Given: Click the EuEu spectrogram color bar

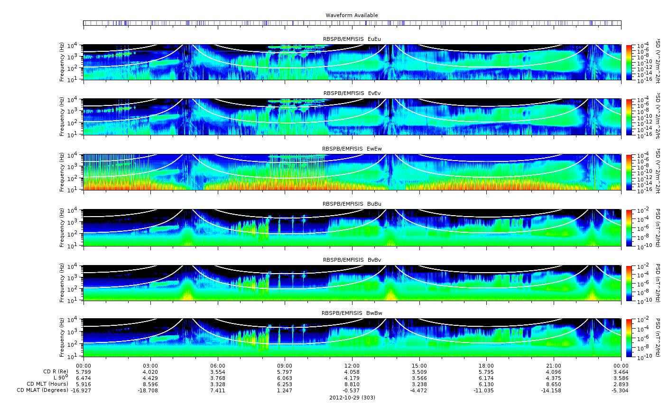Looking at the screenshot, I should pyautogui.click(x=629, y=62).
